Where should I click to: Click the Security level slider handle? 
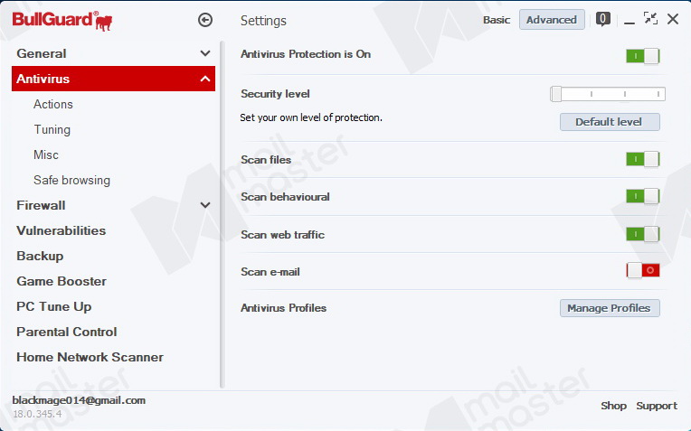(x=555, y=94)
